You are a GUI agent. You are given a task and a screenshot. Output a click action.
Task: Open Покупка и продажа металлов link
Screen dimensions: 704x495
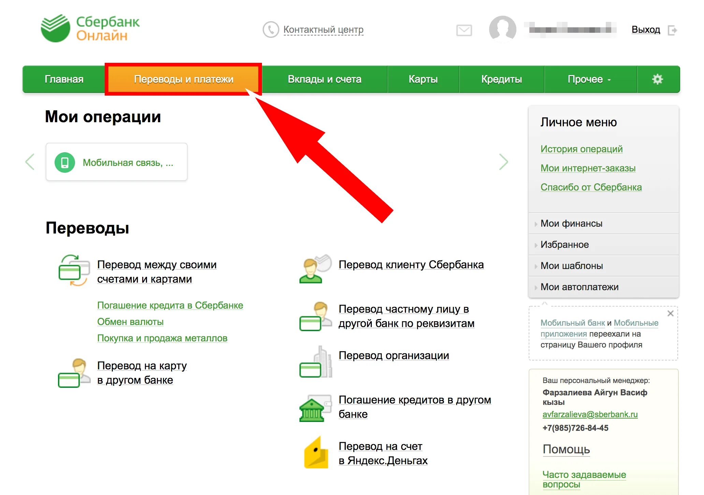(x=162, y=338)
